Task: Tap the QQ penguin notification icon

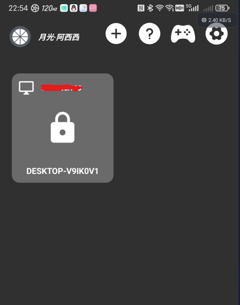Action: 74,8
